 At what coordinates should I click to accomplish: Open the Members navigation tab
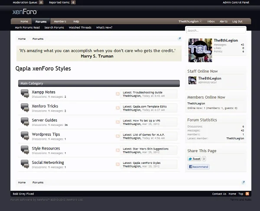coord(60,22)
